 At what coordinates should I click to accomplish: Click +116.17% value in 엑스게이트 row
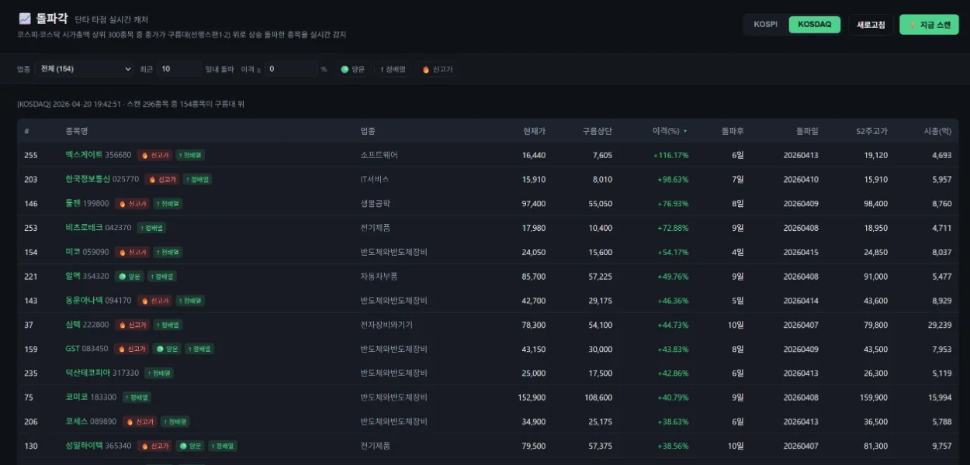click(x=670, y=155)
